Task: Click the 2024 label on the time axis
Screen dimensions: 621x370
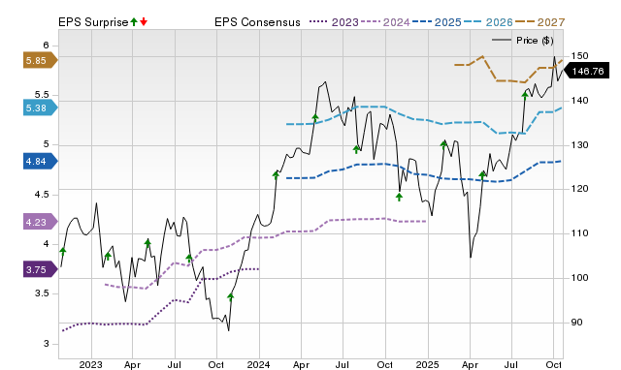Action: [x=259, y=364]
